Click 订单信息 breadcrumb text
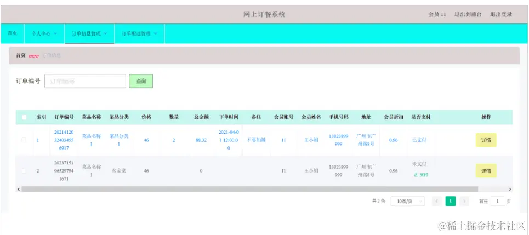529x235 pixels. 52,55
